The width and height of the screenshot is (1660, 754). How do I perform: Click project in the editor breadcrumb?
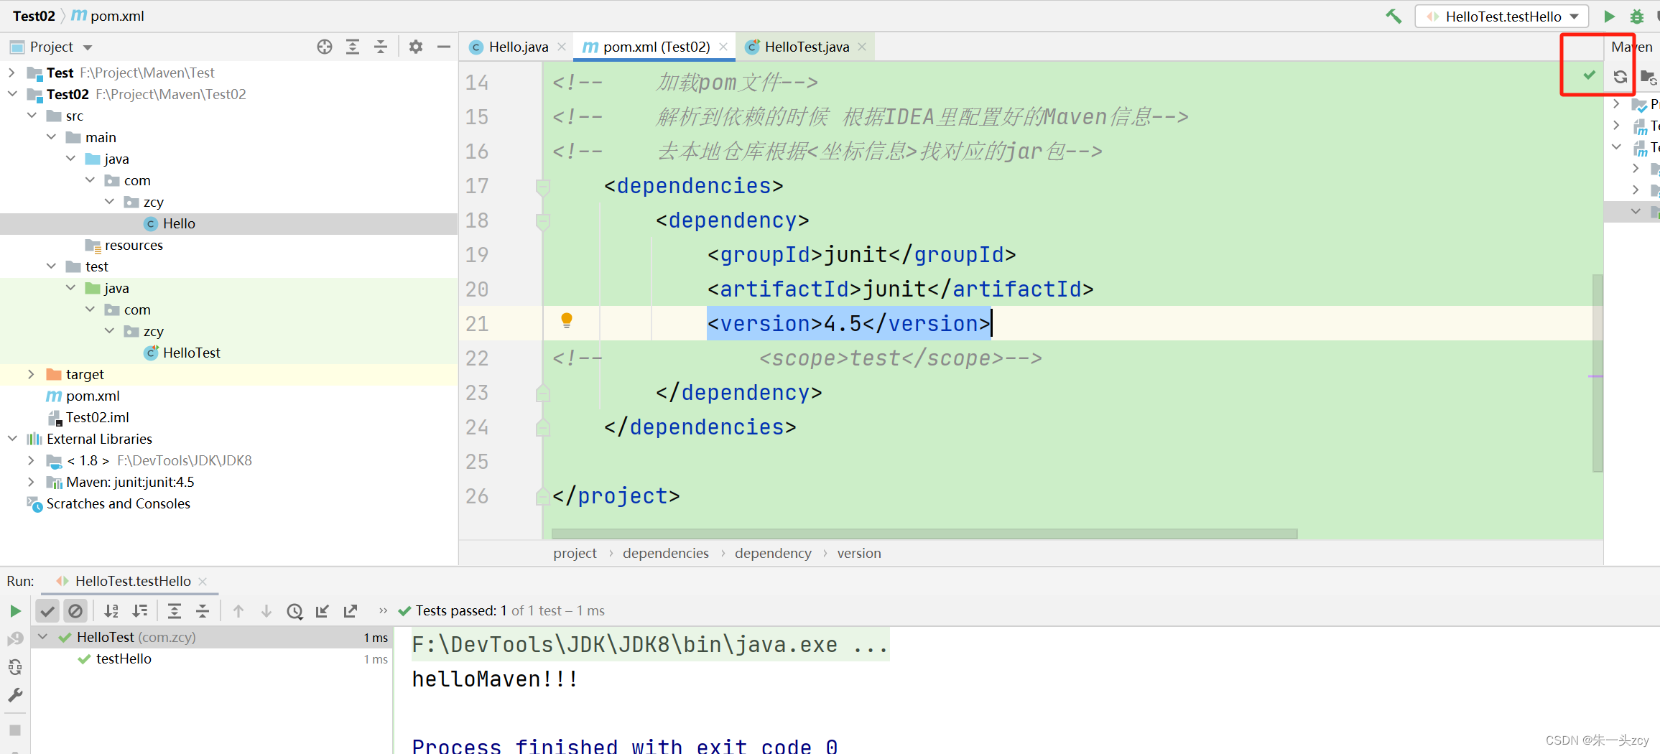(575, 553)
